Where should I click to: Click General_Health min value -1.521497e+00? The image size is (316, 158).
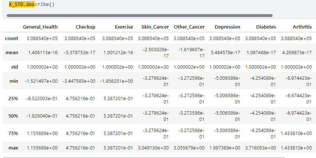tap(41, 81)
